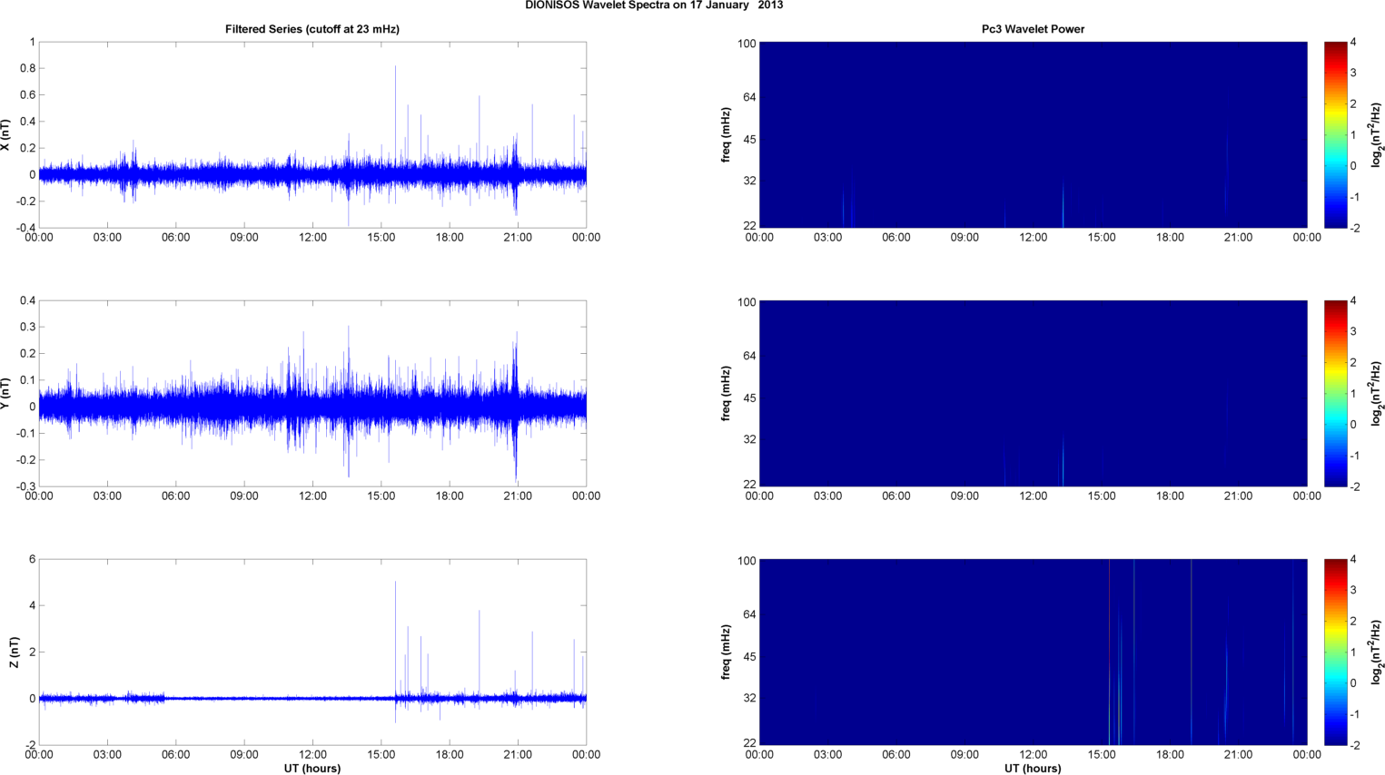The width and height of the screenshot is (1385, 775).
Task: Click the top row Pc3 wavelet spectrogram
Action: pyautogui.click(x=1033, y=134)
